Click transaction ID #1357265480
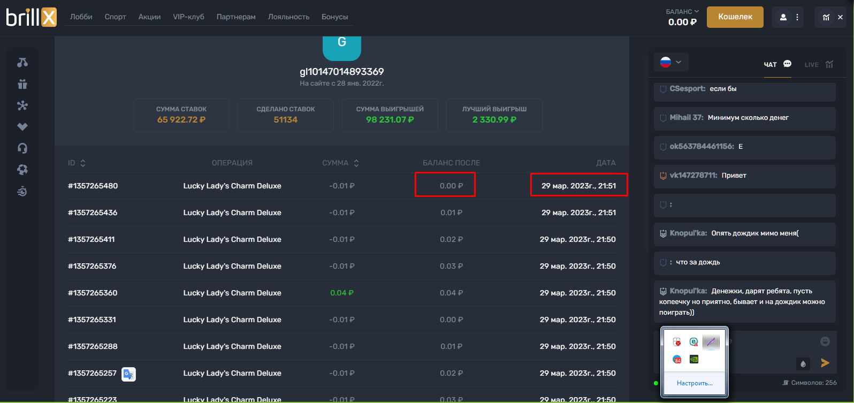This screenshot has width=854, height=403. click(x=93, y=186)
